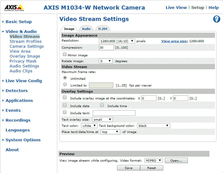Switch to the H.264 tab
This screenshot has height=173, width=223.
coord(102,29)
